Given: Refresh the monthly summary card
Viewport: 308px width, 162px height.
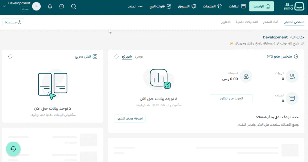Looking at the screenshot, I should pos(116,57).
